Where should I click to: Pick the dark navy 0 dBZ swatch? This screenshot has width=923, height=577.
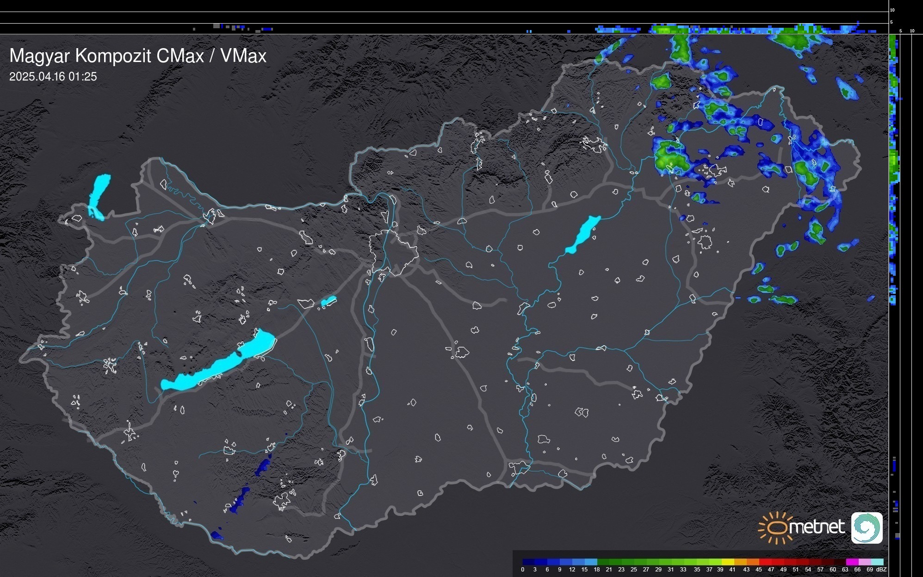(528, 562)
